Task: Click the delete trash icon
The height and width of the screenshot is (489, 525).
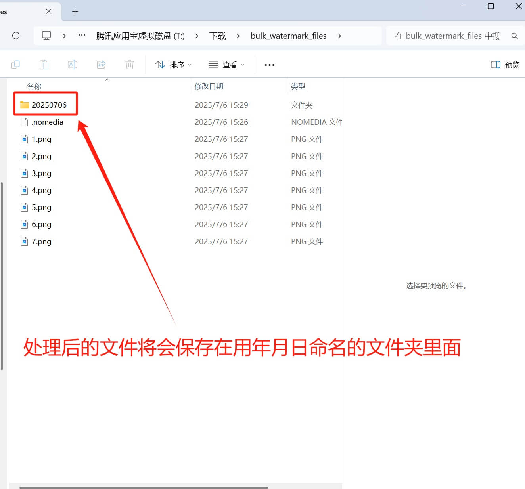Action: (x=130, y=65)
